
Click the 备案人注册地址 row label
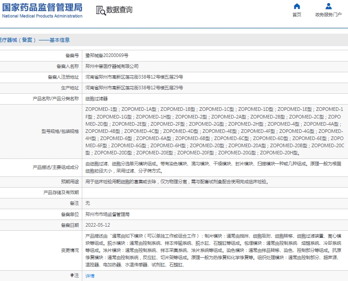(63, 77)
